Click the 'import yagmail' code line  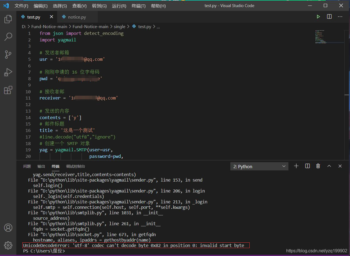(58, 40)
